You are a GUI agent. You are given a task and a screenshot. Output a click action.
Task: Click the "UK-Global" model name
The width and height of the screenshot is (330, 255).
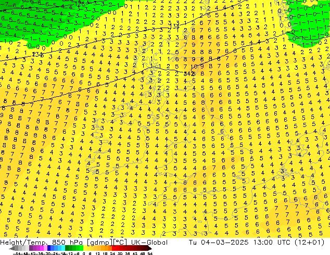pos(149,243)
